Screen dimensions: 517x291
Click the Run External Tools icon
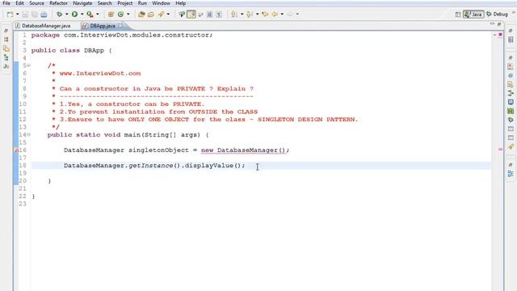(90, 15)
